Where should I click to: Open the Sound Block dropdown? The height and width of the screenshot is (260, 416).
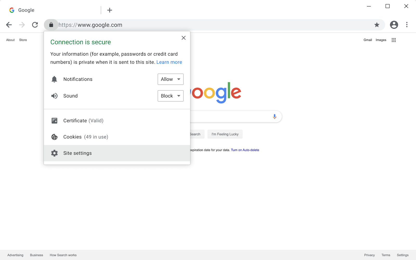click(x=171, y=96)
